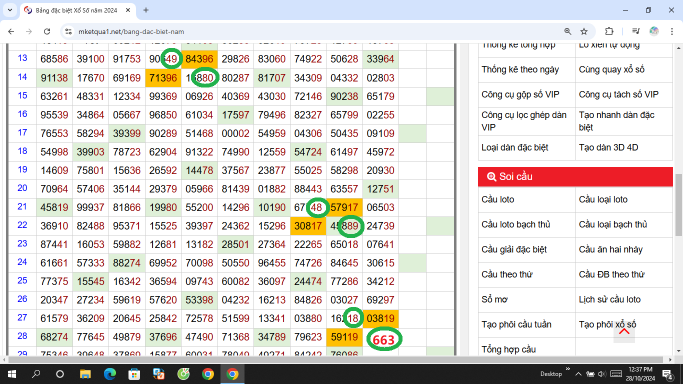This screenshot has width=683, height=384.
Task: Open the Chrome extensions puzzle icon
Action: click(x=609, y=31)
